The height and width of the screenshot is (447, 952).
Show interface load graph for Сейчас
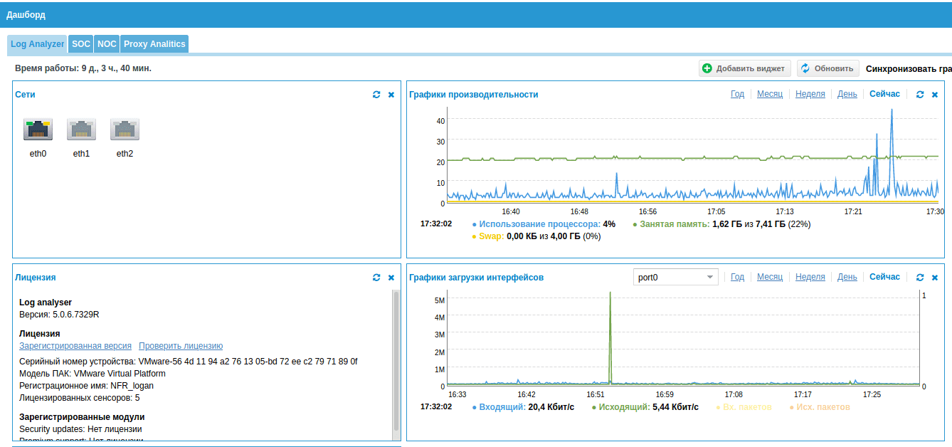[x=884, y=277]
